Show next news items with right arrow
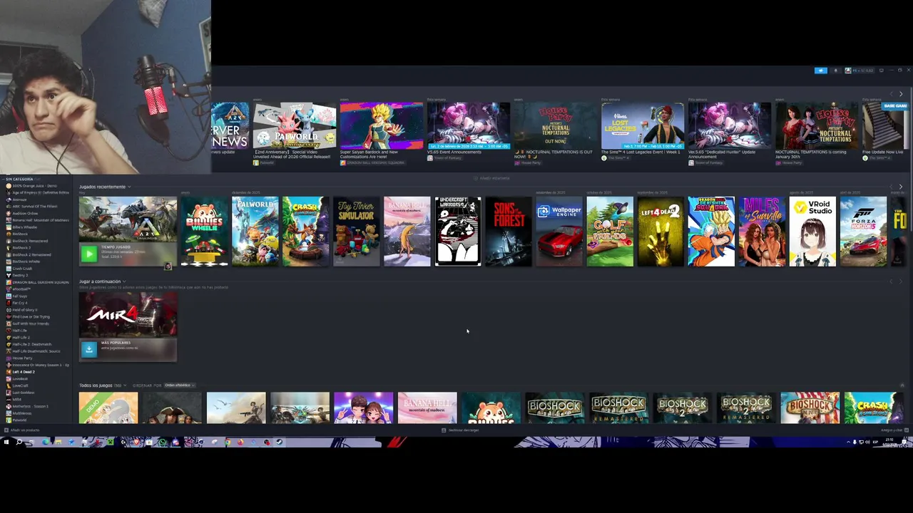 (x=901, y=94)
